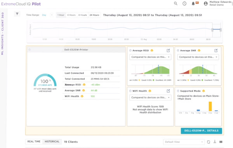Select the 1 Hour time range
This screenshot has height=148, width=233.
point(61,15)
